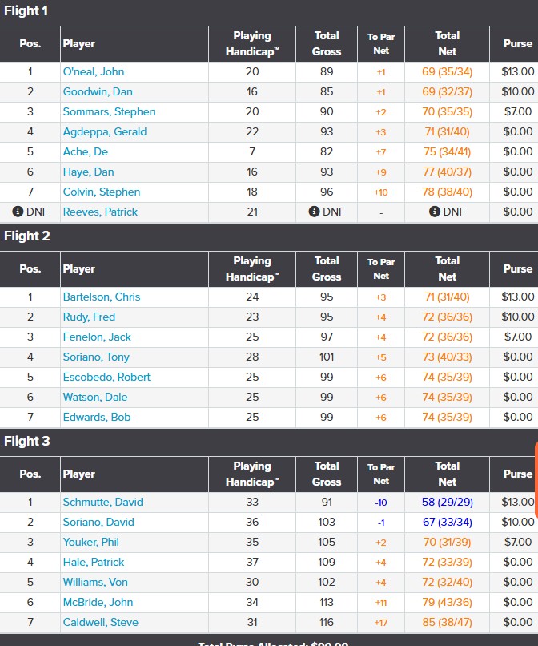
Task: Click Bartelson's net score 71 (31/40)
Action: (x=447, y=297)
